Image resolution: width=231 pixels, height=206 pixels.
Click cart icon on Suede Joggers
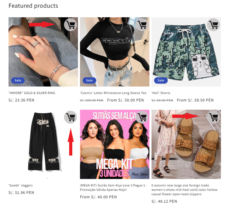pyautogui.click(x=70, y=117)
